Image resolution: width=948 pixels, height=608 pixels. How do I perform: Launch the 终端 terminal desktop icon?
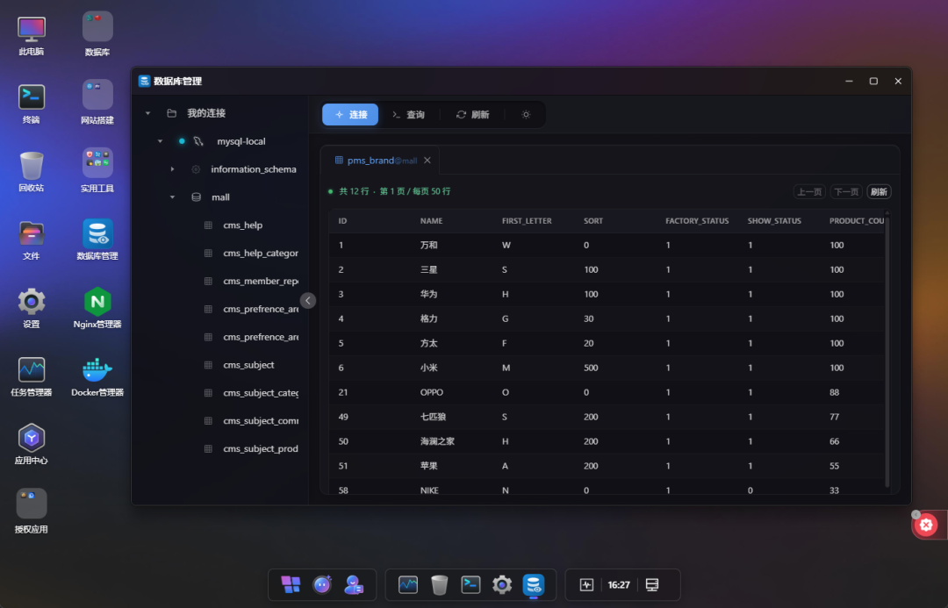click(x=32, y=104)
